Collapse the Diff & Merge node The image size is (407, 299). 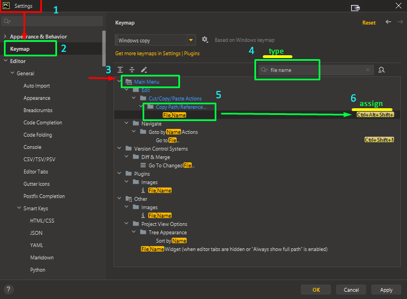[126, 157]
